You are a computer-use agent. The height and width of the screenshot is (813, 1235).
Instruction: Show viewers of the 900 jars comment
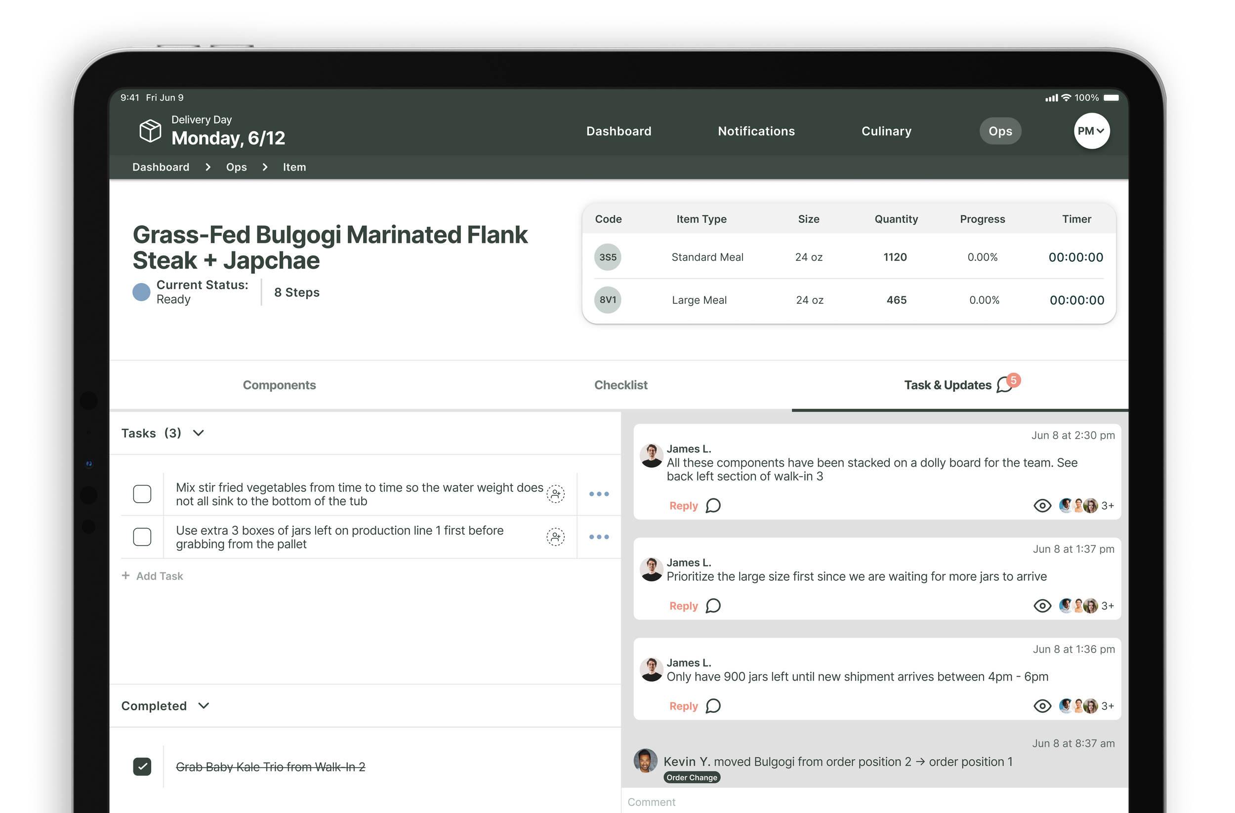click(1042, 706)
